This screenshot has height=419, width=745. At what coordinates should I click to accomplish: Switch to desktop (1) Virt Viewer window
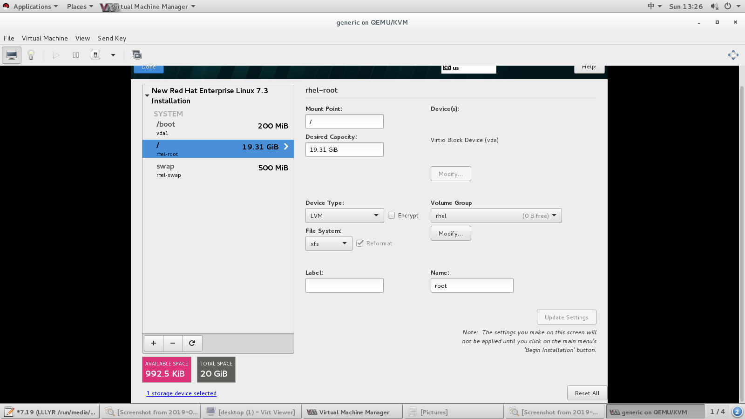pos(251,412)
